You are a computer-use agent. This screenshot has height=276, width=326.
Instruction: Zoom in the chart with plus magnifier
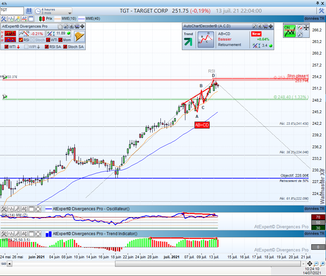323,264
